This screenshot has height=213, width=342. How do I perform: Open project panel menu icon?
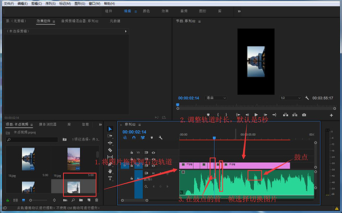(31, 124)
